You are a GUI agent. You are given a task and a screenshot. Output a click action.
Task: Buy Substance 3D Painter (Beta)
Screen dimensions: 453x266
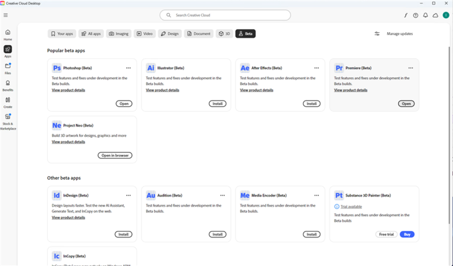click(407, 234)
